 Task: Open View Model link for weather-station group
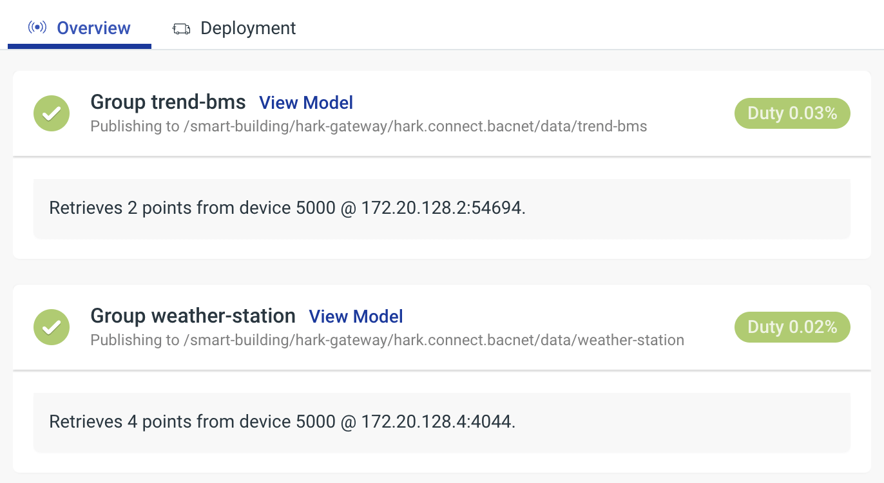[356, 317]
